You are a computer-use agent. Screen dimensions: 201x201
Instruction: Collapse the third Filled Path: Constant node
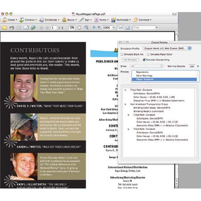coord(129,130)
